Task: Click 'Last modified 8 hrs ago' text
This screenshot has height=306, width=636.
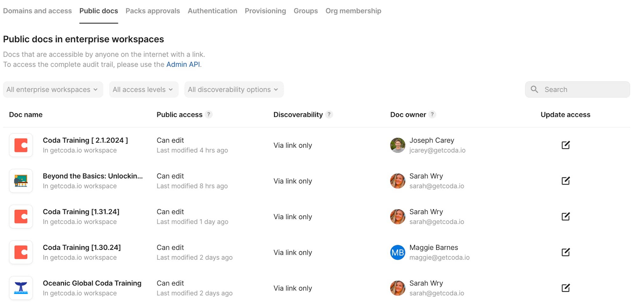Action: click(192, 186)
